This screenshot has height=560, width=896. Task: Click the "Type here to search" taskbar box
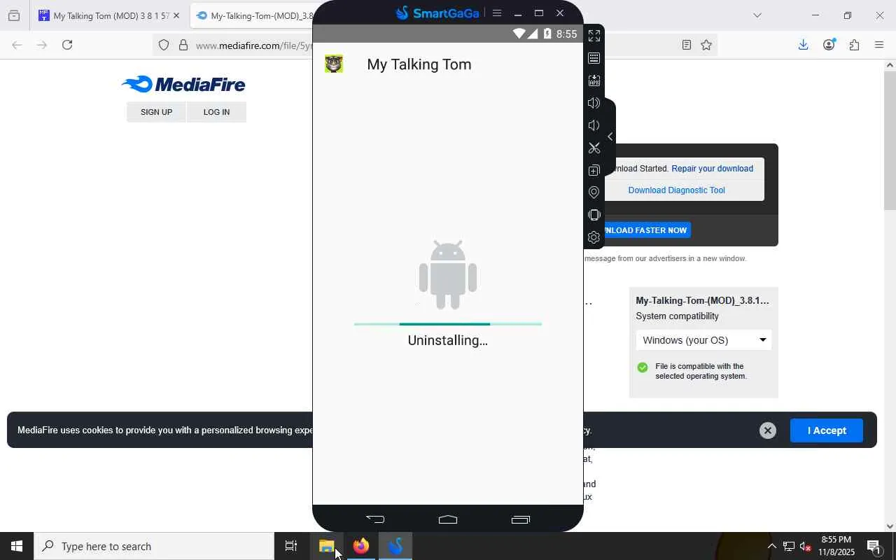[154, 546]
